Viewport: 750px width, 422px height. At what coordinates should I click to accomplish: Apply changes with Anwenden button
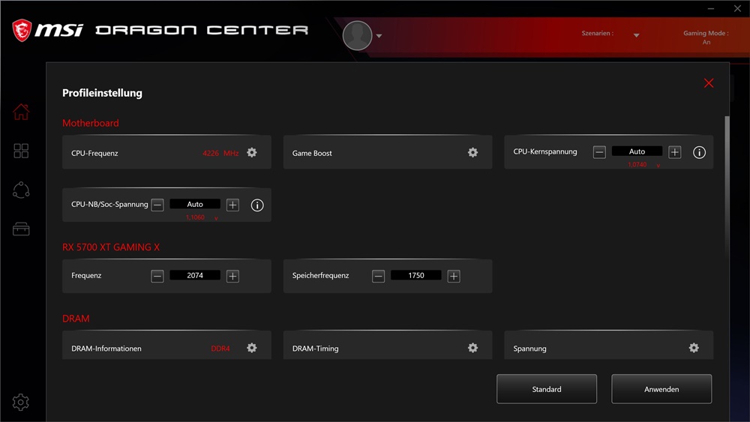[x=661, y=390]
